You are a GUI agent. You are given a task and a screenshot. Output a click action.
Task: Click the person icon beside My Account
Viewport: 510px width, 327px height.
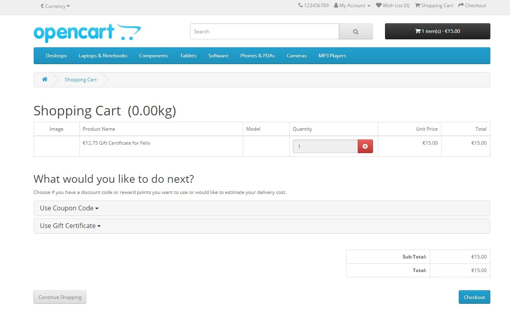point(336,6)
